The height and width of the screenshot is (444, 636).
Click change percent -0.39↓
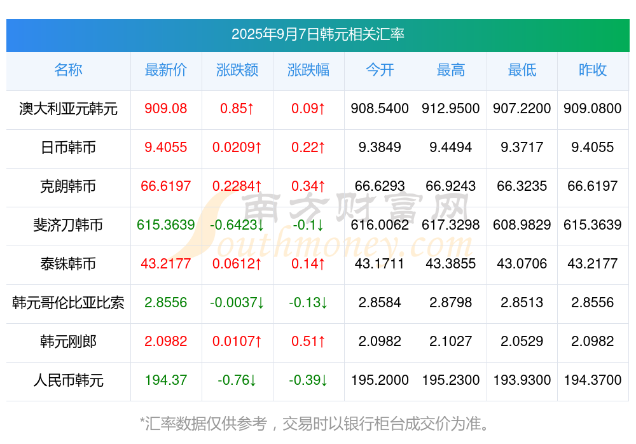pyautogui.click(x=308, y=380)
